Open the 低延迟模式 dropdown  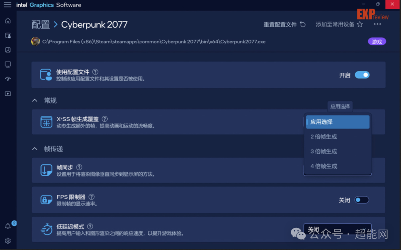coord(337,229)
